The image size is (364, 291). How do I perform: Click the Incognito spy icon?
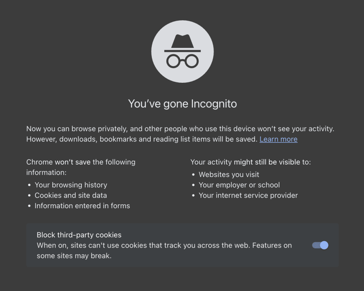(182, 52)
